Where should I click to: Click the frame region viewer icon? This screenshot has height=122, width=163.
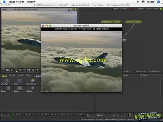tap(28, 70)
